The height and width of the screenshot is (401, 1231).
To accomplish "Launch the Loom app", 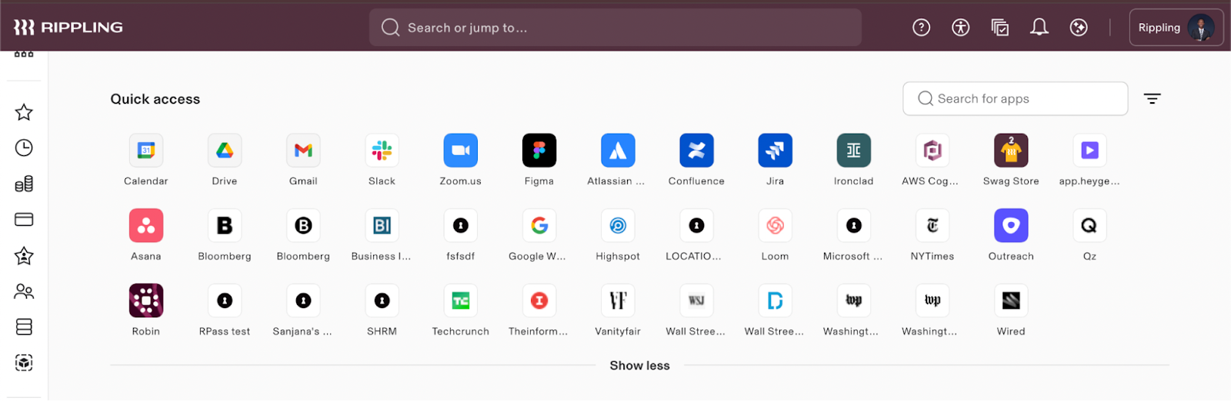I will tap(775, 226).
